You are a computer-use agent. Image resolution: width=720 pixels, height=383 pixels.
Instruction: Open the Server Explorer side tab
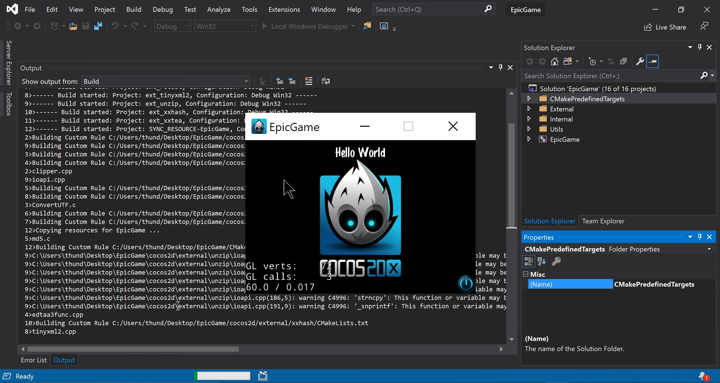[8, 63]
